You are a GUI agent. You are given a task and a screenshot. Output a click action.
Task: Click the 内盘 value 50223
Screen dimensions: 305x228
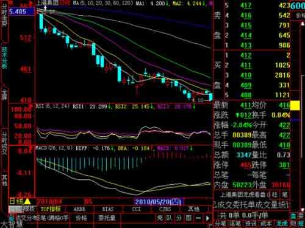pos(242,185)
